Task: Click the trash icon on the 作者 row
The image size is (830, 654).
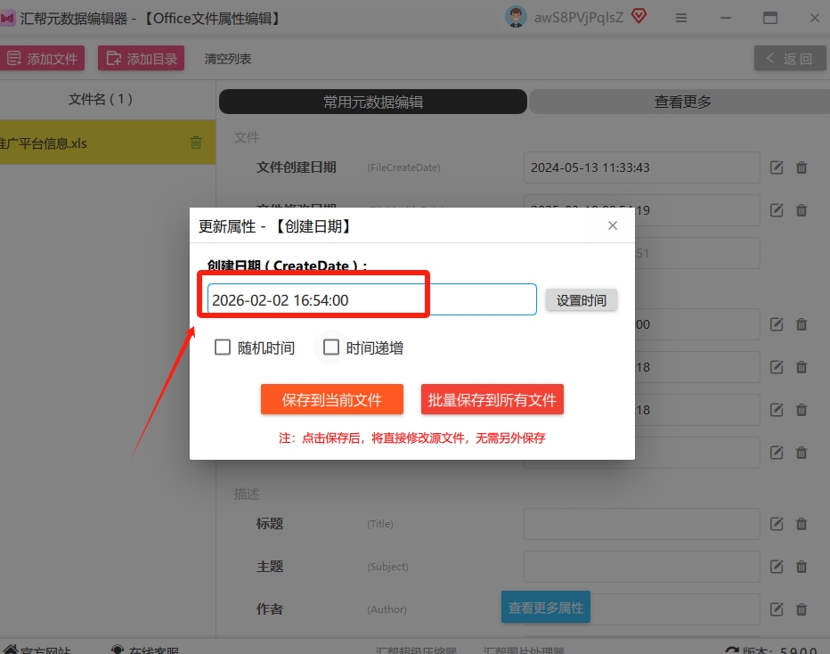Action: point(802,609)
